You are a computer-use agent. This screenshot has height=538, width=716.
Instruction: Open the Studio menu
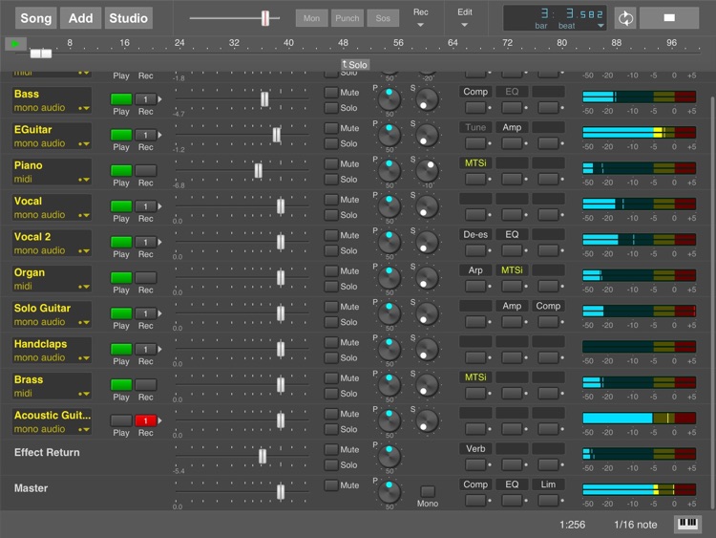tap(128, 18)
